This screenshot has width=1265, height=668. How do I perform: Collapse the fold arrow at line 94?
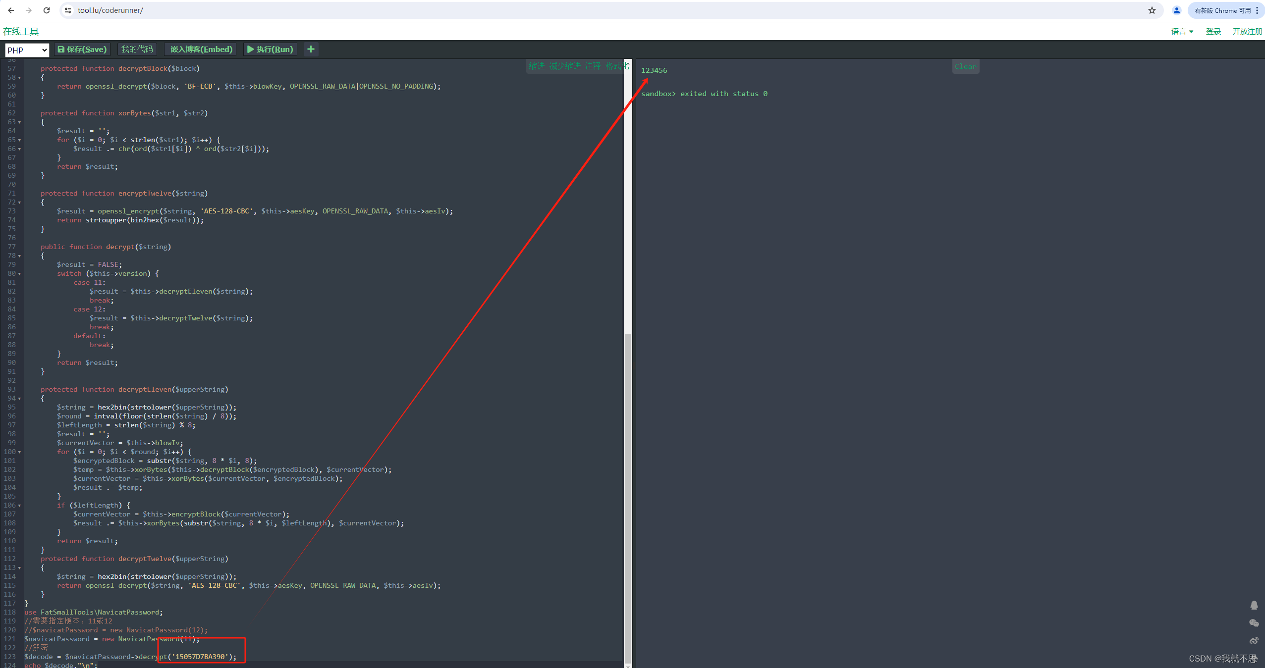[19, 399]
